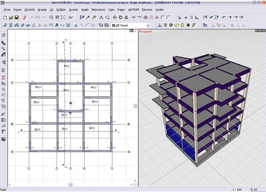Open the Temel layer dropdown
Image resolution: width=266 pixels, height=192 pixels.
148,26
